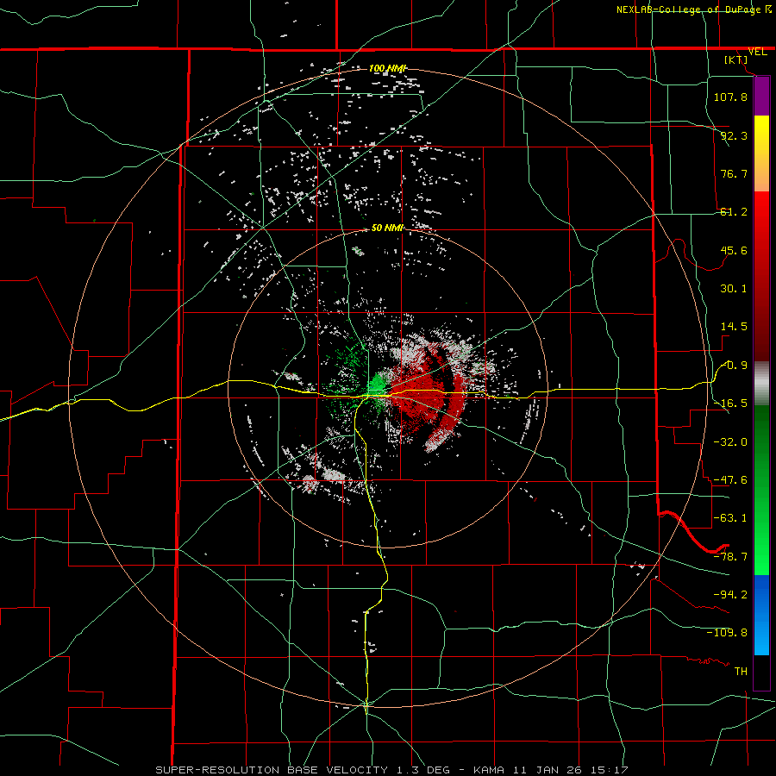Screen dimensions: 776x776
Task: Click the -32.0 velocity scale label
Action: pos(730,442)
